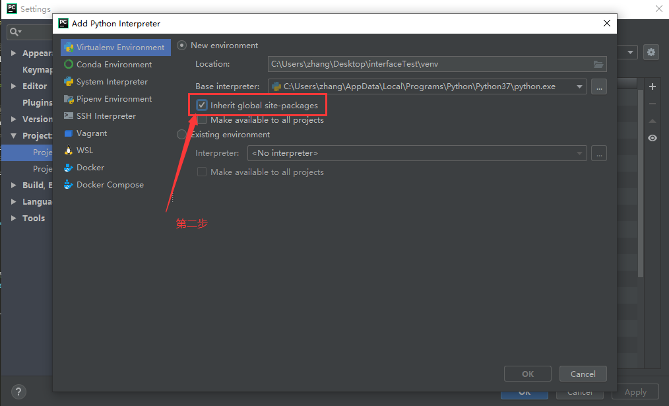Browse base interpreter with the ellipsis button
The width and height of the screenshot is (669, 406).
click(x=599, y=86)
